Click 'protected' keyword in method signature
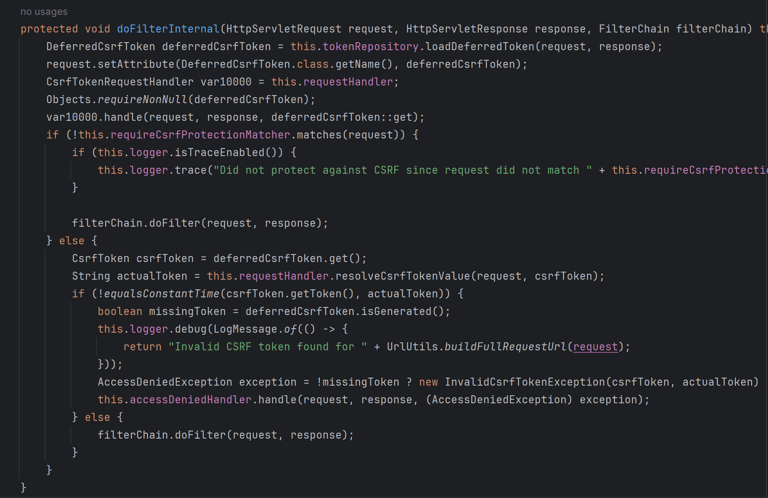 click(49, 29)
